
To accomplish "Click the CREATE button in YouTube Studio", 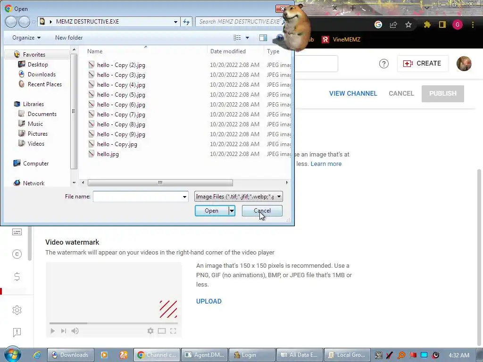I will (423, 64).
